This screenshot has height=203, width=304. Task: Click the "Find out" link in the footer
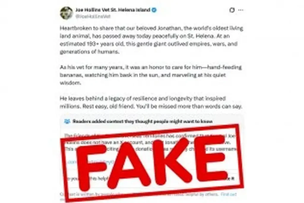pos(229,194)
